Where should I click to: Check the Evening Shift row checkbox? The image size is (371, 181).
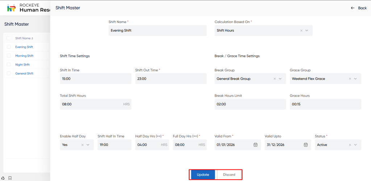(9, 47)
